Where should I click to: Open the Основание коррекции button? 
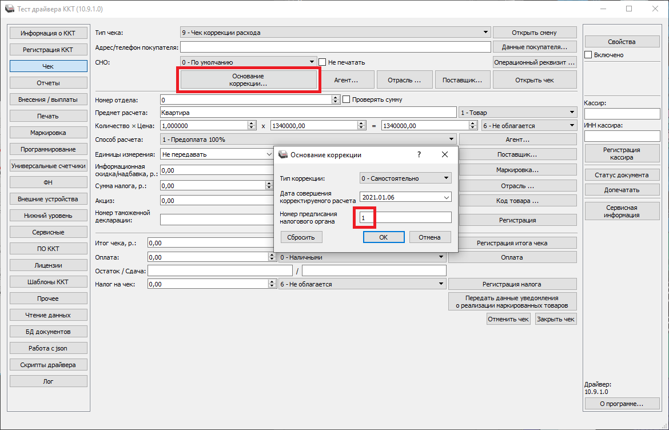(248, 79)
